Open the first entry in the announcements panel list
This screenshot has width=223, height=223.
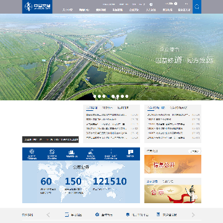point(168,115)
